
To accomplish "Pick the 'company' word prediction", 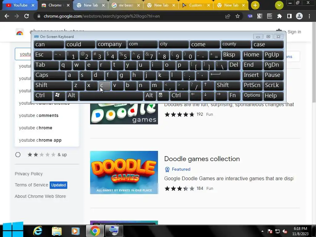I will coord(111,44).
